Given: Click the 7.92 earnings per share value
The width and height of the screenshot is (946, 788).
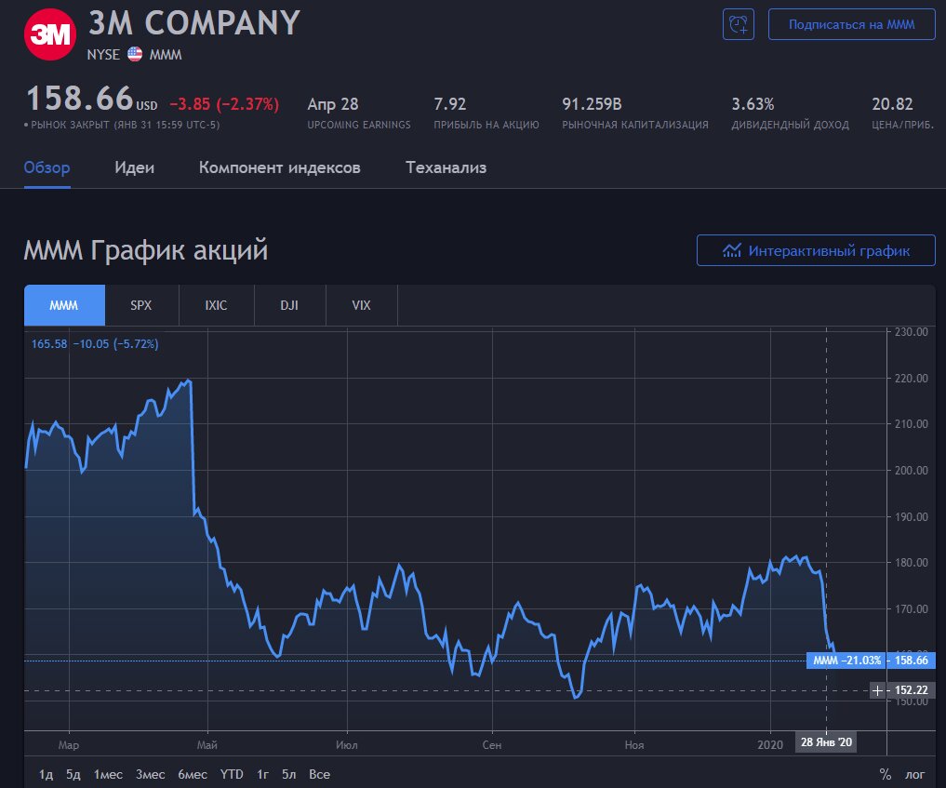Looking at the screenshot, I should click(x=450, y=104).
